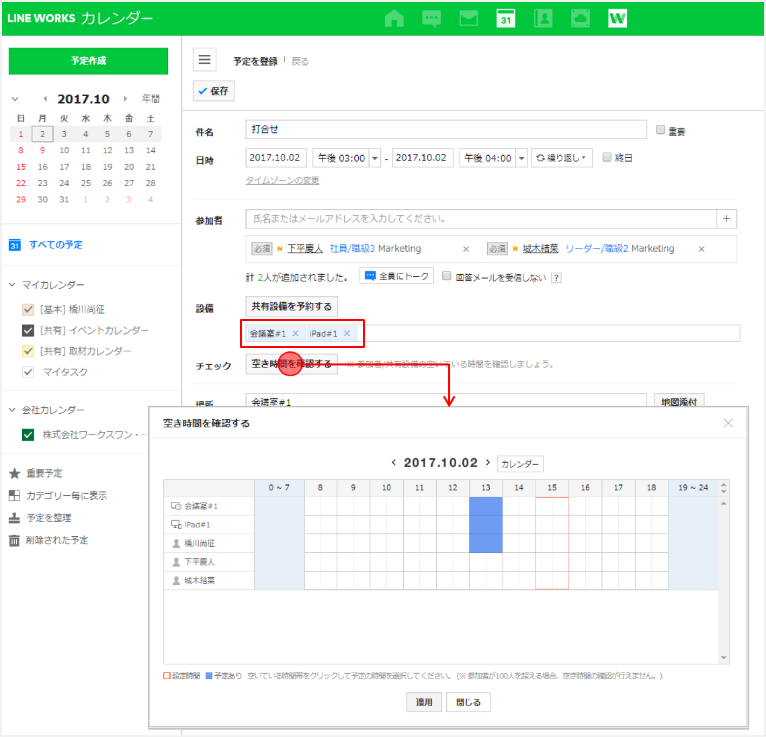Open the 繰り返し repeat dropdown
This screenshot has height=737, width=766.
(562, 158)
